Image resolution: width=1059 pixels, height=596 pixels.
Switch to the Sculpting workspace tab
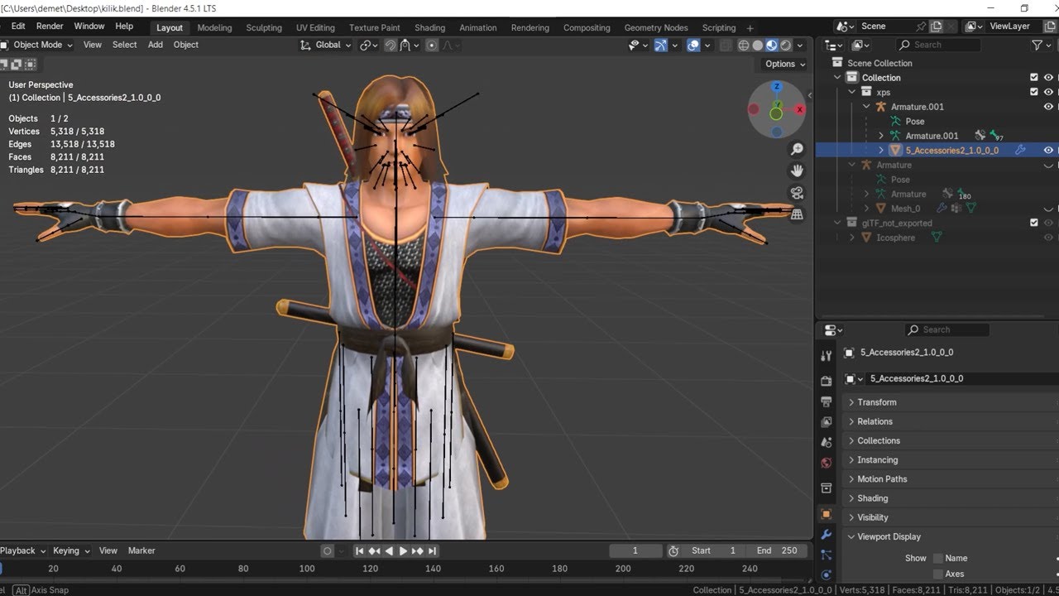point(264,27)
